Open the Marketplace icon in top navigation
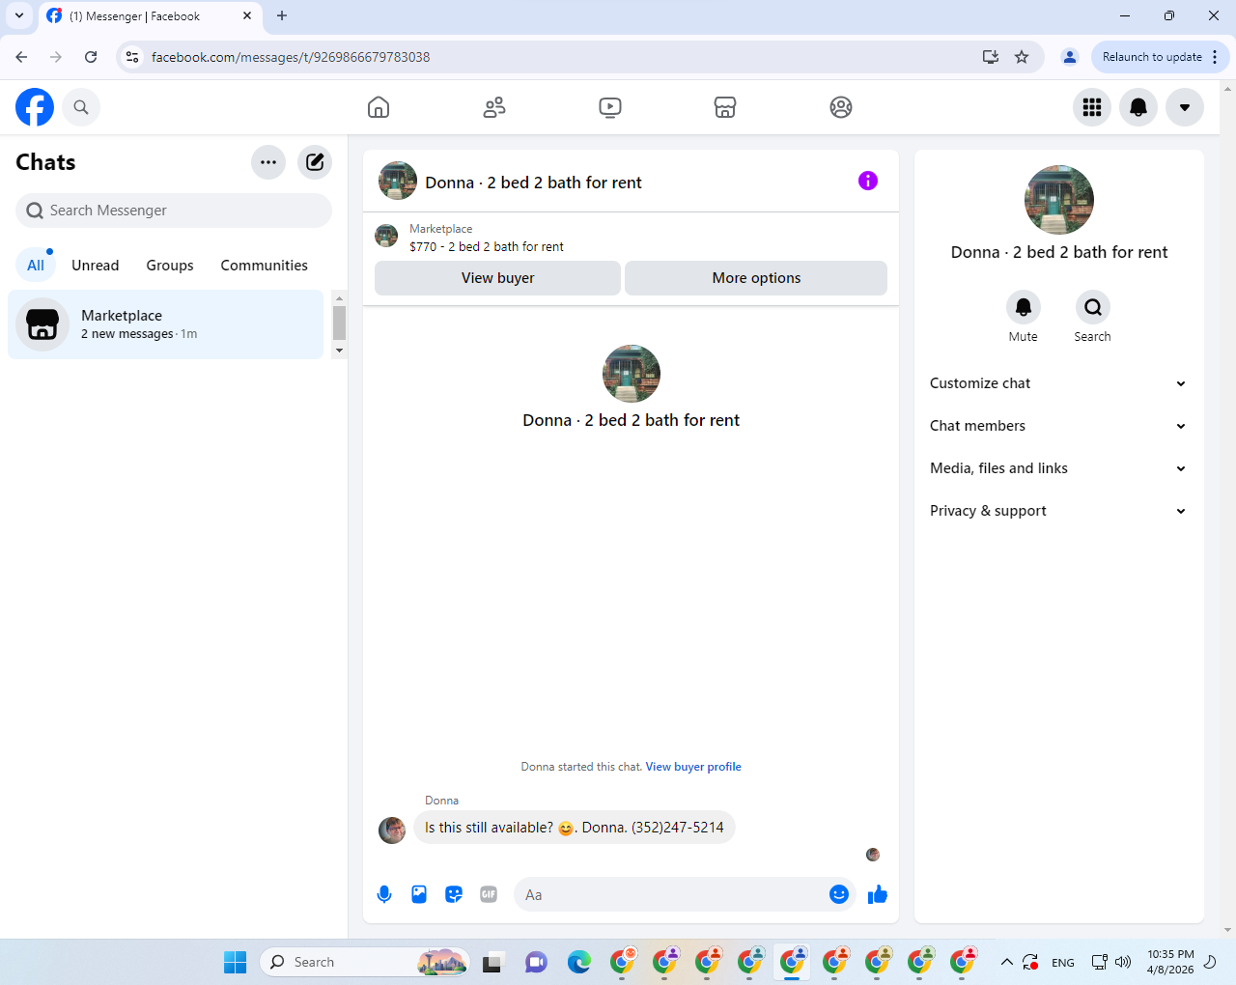 click(x=725, y=107)
